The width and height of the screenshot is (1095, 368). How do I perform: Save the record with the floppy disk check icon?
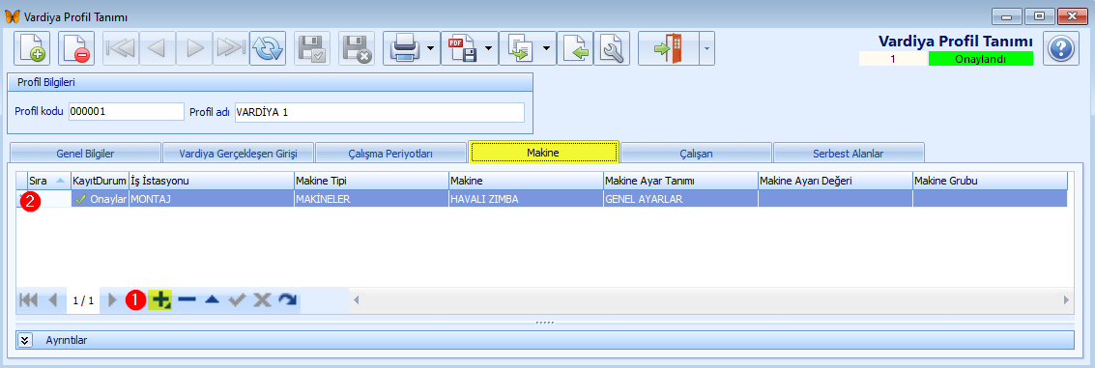(312, 49)
